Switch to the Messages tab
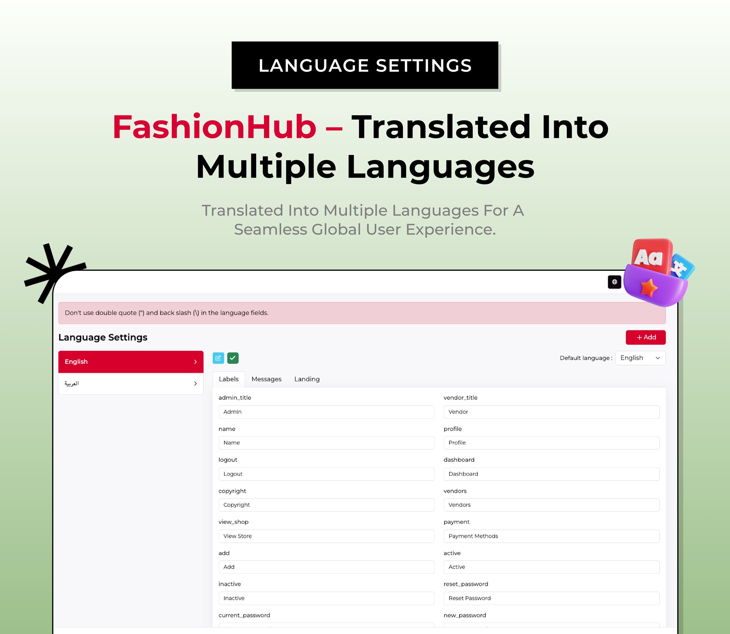The width and height of the screenshot is (730, 634). click(x=266, y=379)
